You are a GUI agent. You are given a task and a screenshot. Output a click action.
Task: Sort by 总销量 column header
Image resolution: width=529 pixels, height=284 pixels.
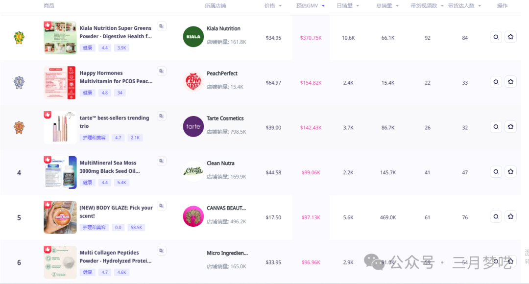tap(387, 6)
